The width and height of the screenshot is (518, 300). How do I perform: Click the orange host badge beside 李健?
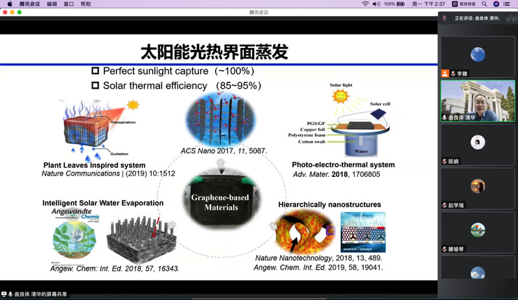(445, 73)
